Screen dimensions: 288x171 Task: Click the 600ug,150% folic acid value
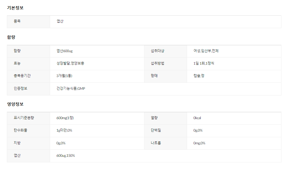[x=66, y=156]
